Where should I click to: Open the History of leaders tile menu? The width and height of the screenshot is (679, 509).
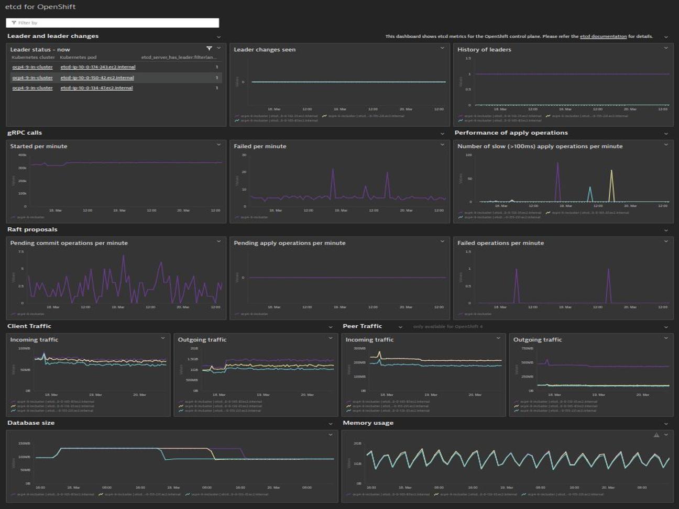[666, 48]
